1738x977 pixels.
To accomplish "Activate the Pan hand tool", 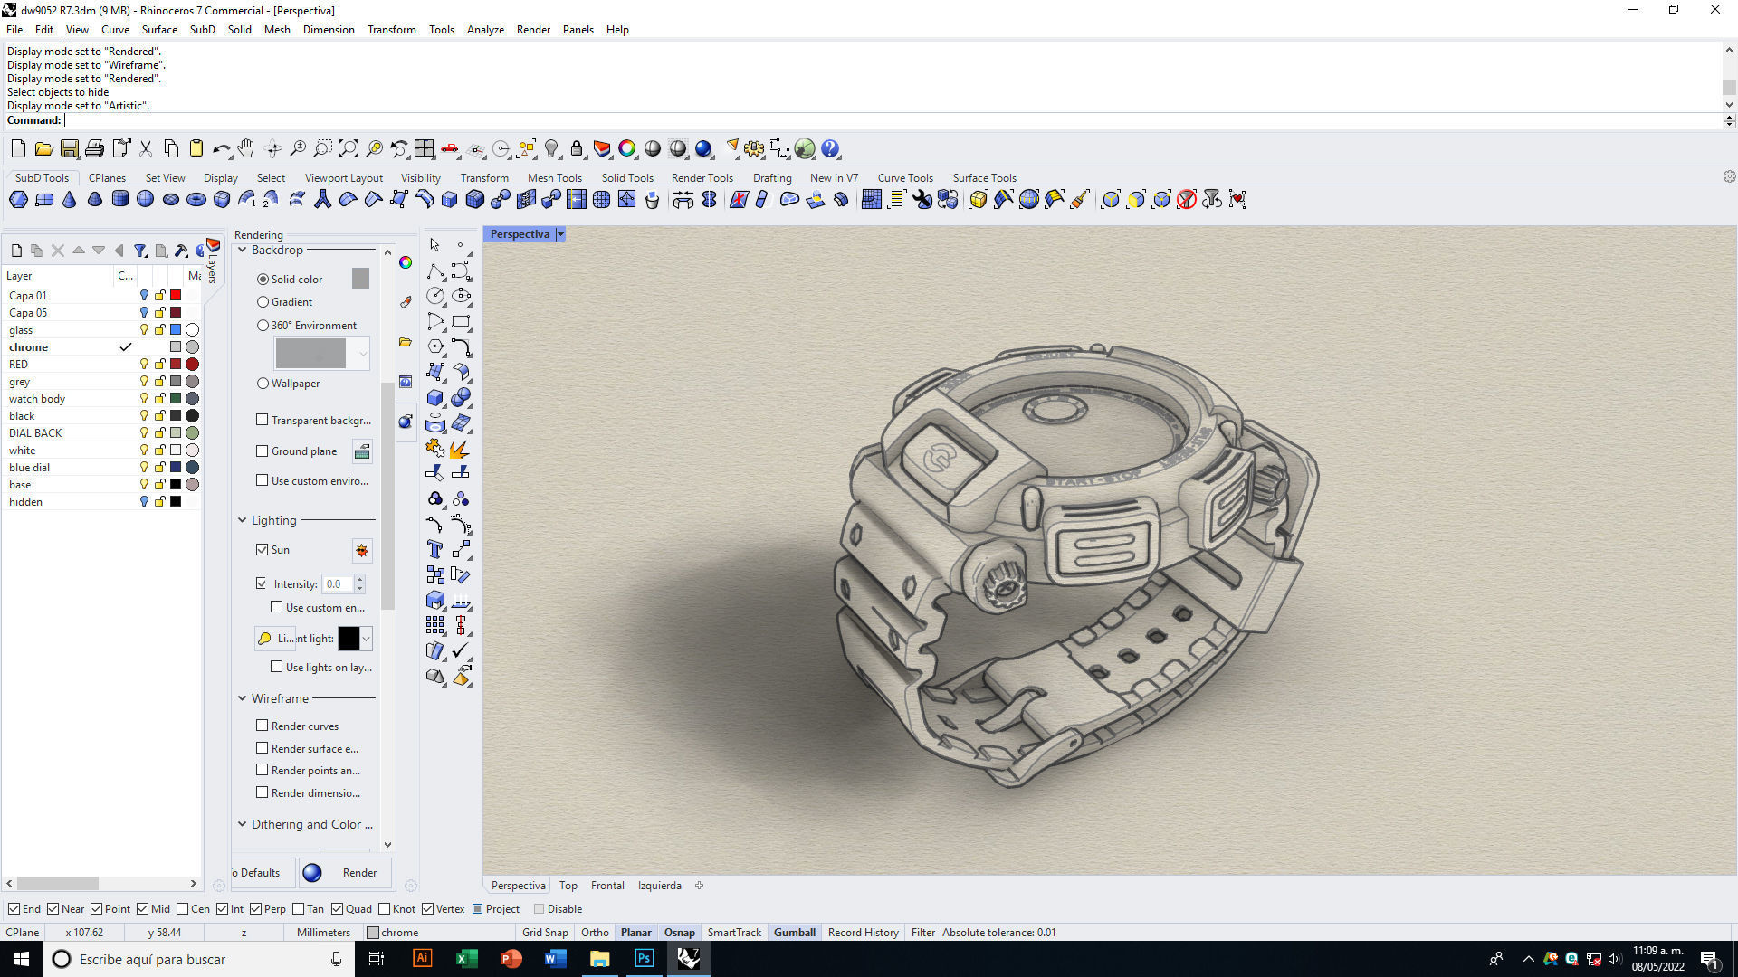I will pos(246,148).
